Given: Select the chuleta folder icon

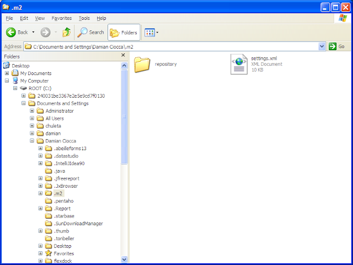Looking at the screenshot, I should pos(40,126).
